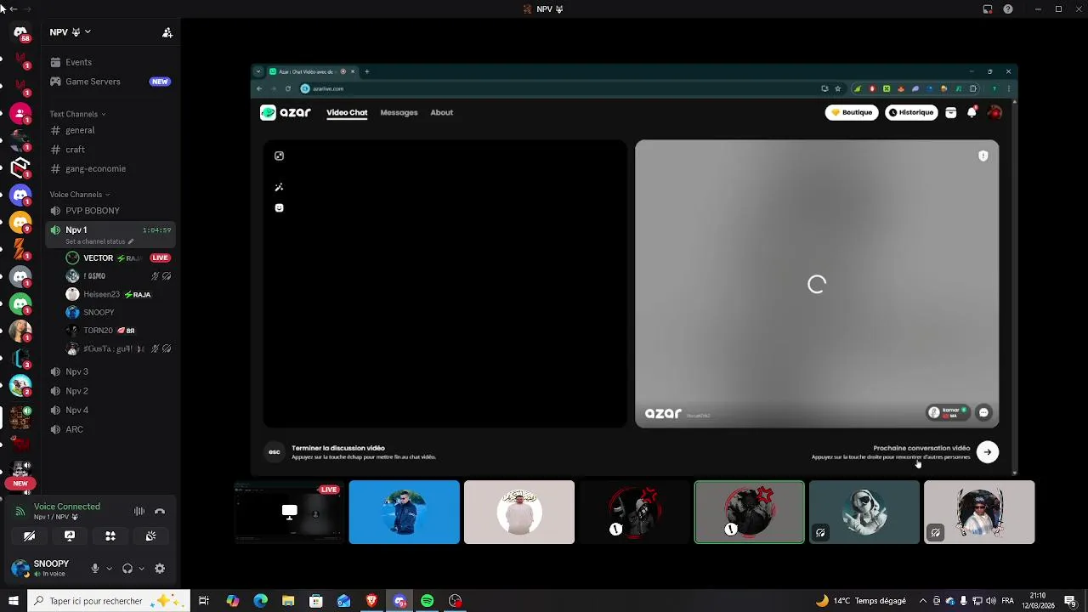Click the Voice Connected status text
The height and width of the screenshot is (612, 1088).
pyautogui.click(x=67, y=507)
